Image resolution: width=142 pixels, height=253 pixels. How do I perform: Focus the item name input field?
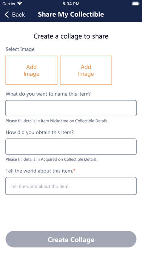[x=71, y=108]
